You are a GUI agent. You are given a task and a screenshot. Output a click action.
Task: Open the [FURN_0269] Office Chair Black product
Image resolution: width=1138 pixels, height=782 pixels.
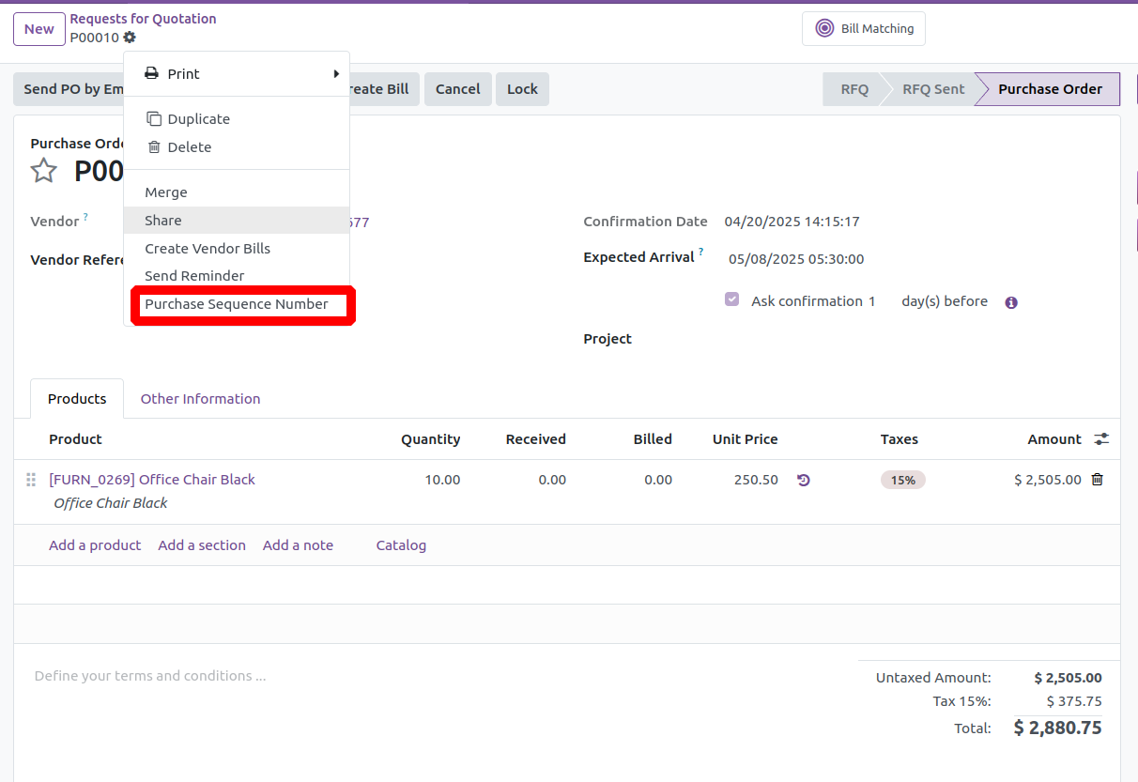[x=152, y=480]
